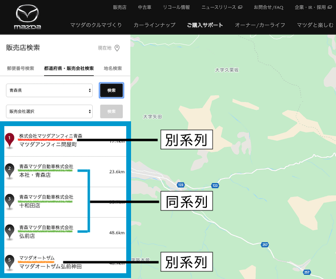The height and width of the screenshot is (279, 336).
Task: Select map pin number 3 marker
Action: click(10, 201)
